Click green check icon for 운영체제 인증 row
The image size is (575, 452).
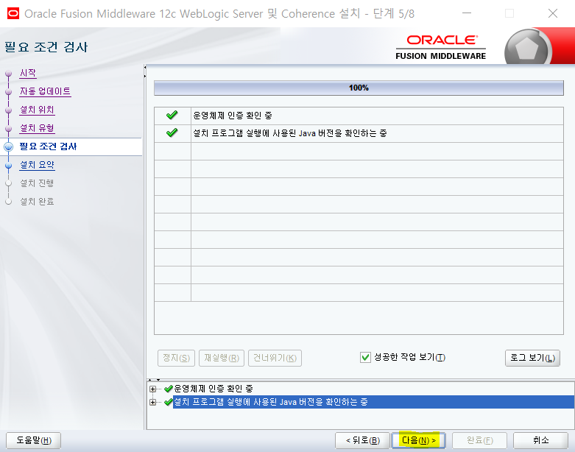pos(172,115)
